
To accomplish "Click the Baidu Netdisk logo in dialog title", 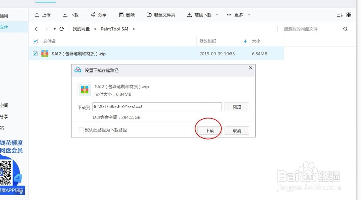I will pyautogui.click(x=78, y=70).
